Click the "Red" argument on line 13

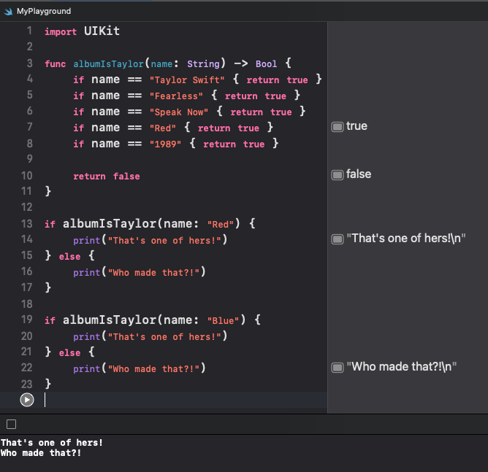[x=221, y=225]
